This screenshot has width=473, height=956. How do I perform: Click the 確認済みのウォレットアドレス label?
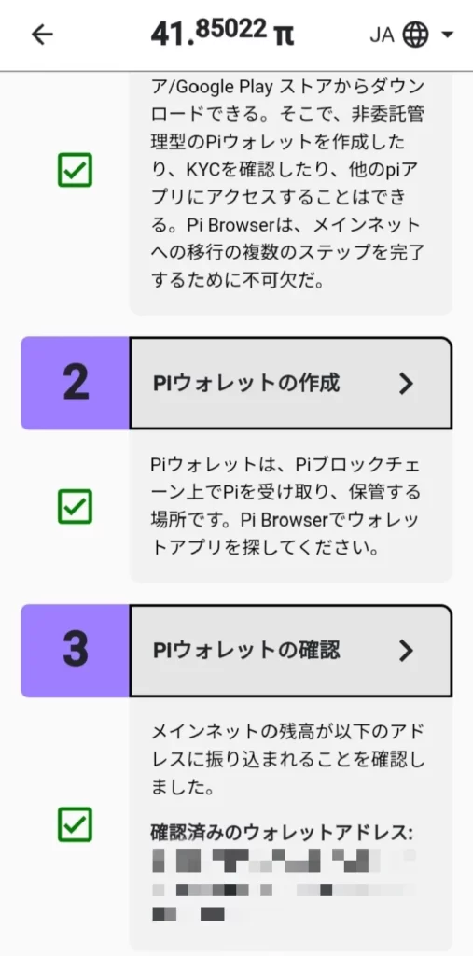pos(282,832)
